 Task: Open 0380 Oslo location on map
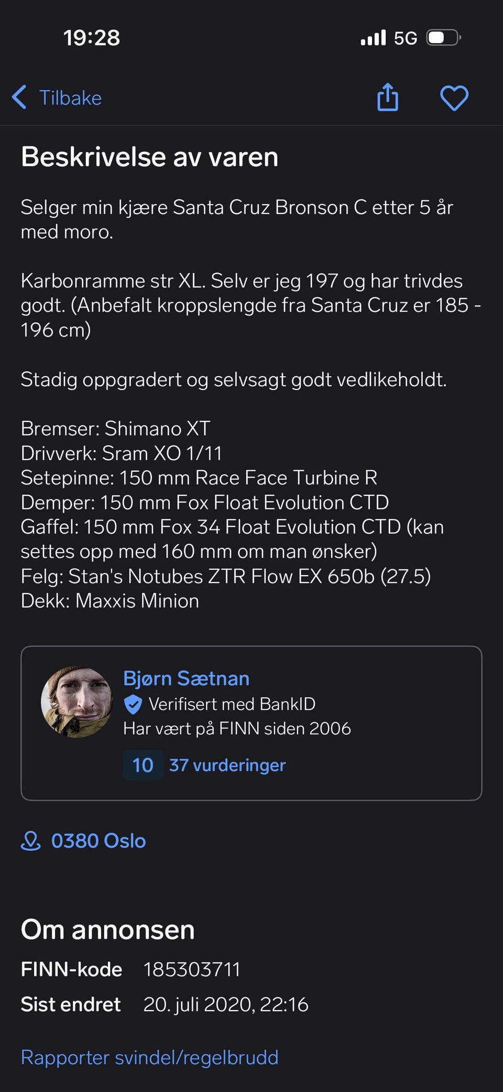point(99,841)
